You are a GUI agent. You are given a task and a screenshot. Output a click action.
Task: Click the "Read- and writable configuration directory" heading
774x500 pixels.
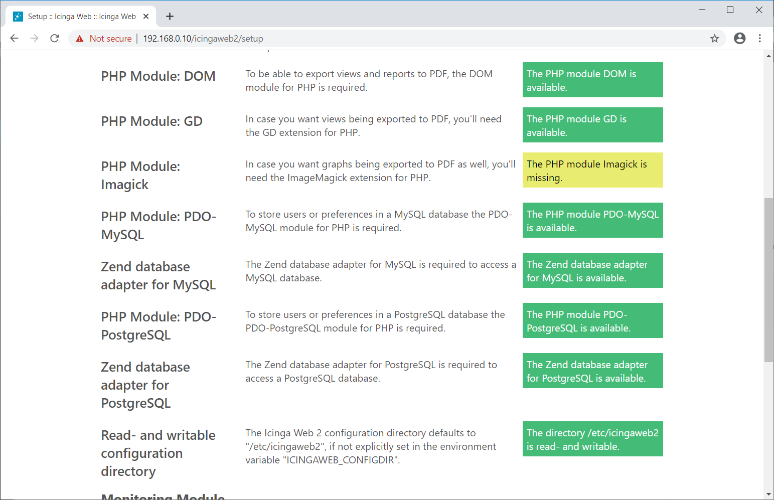pyautogui.click(x=158, y=453)
